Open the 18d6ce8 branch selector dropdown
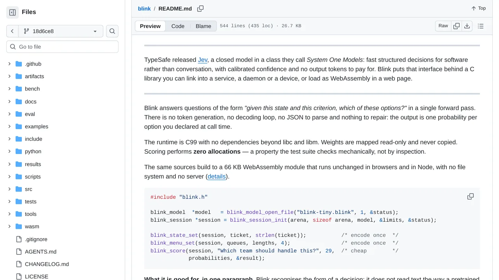 tap(60, 31)
